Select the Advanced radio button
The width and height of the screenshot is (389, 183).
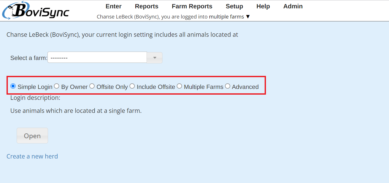pos(228,86)
